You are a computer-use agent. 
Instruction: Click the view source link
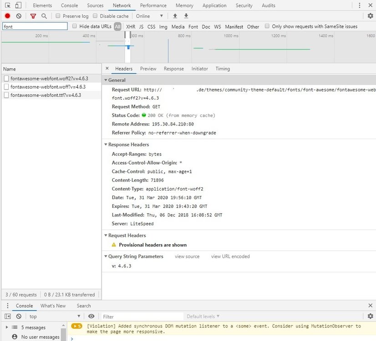[187, 256]
